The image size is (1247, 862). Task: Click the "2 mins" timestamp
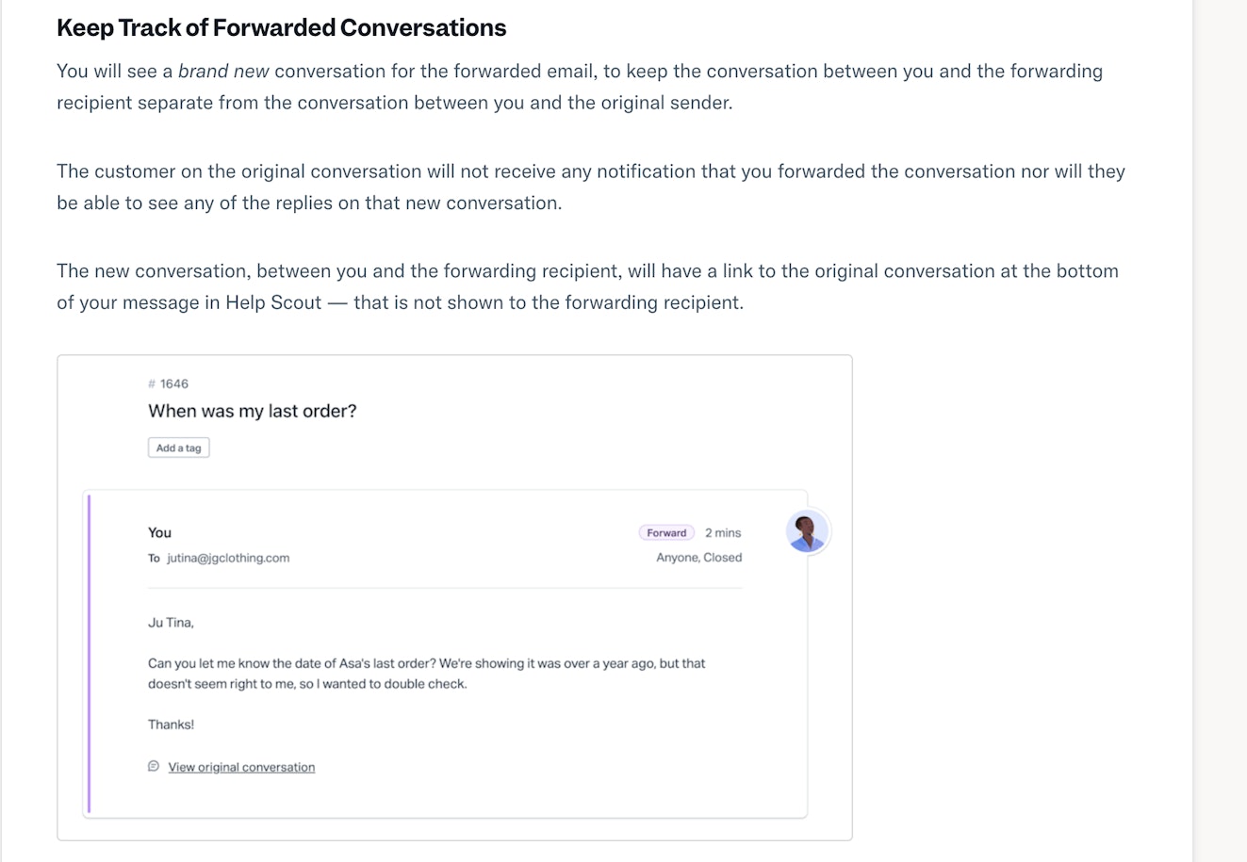(723, 533)
